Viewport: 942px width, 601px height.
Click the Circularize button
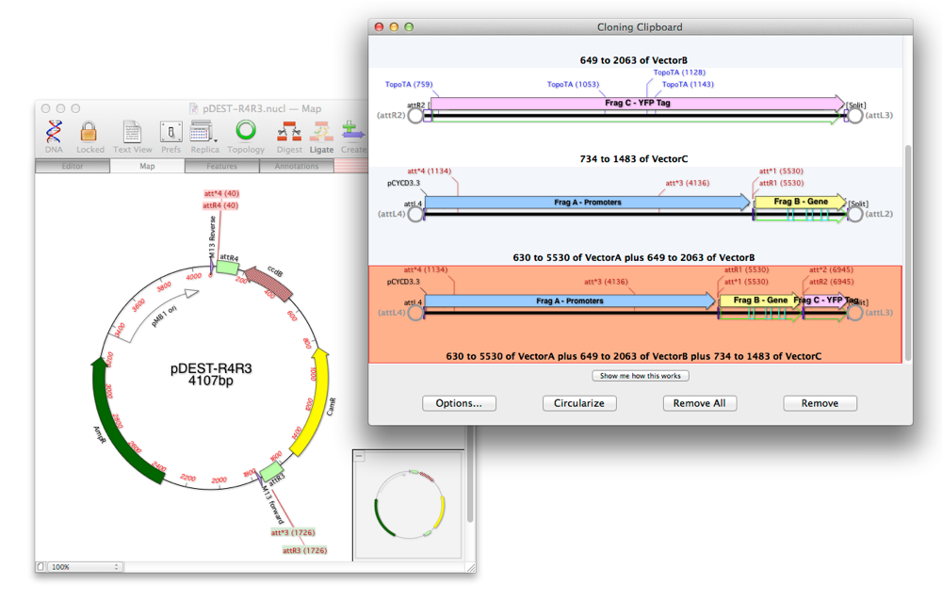pyautogui.click(x=579, y=403)
